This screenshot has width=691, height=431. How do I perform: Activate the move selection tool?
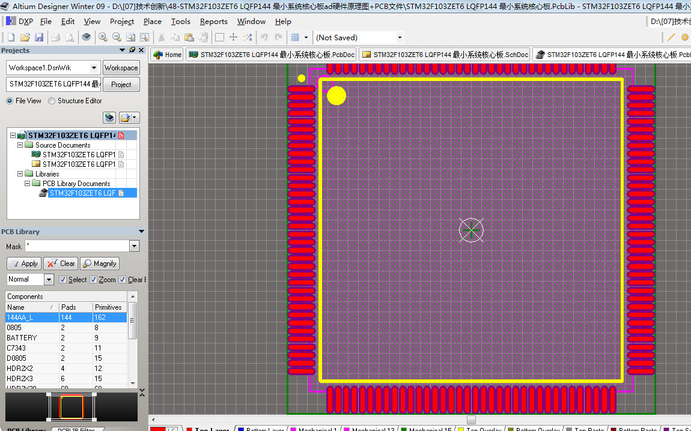(234, 37)
